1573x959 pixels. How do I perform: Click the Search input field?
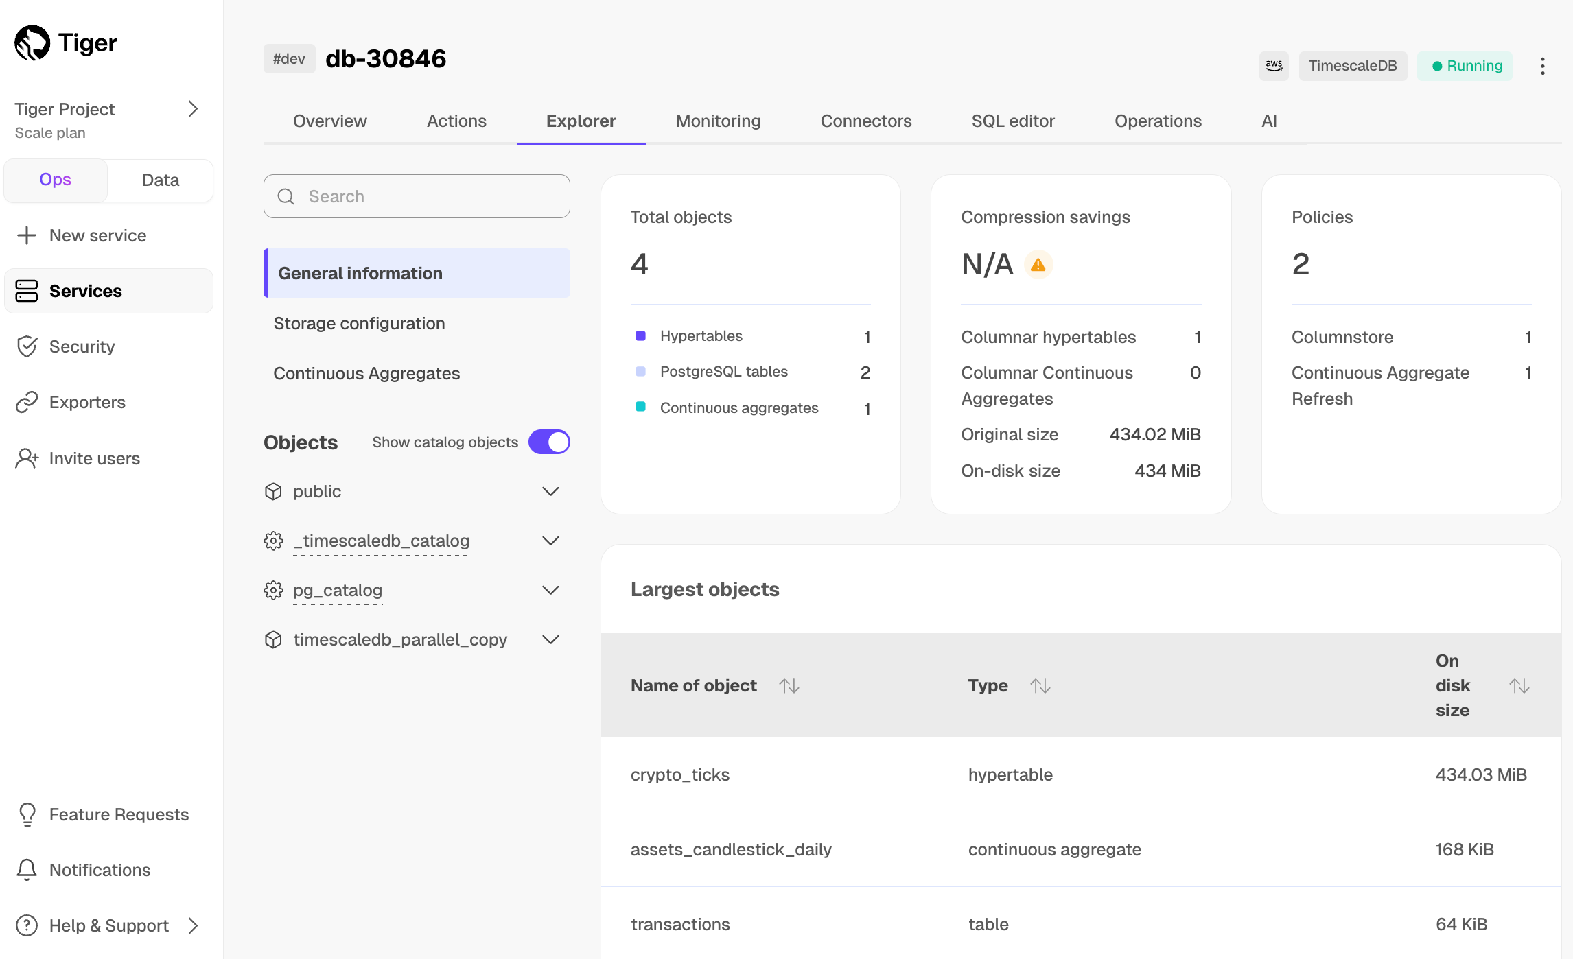[417, 196]
